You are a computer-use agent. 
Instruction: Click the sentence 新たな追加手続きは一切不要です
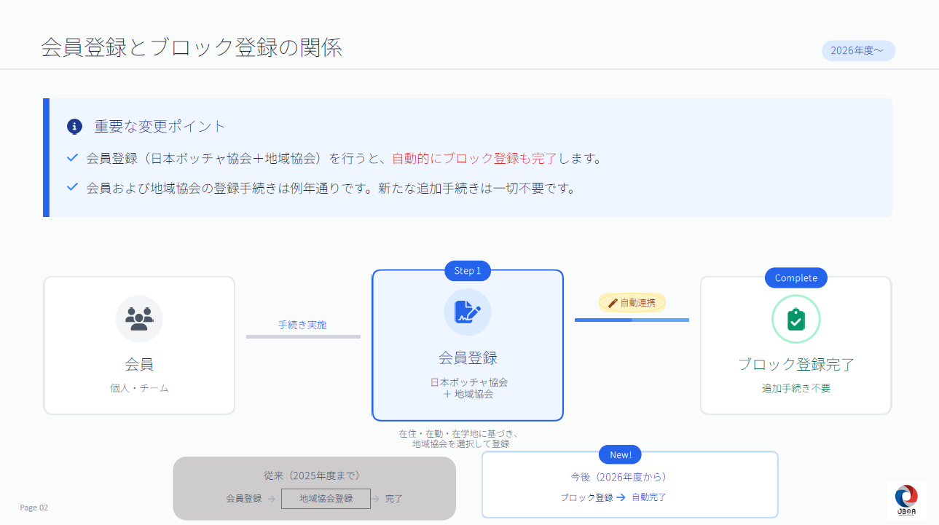477,189
